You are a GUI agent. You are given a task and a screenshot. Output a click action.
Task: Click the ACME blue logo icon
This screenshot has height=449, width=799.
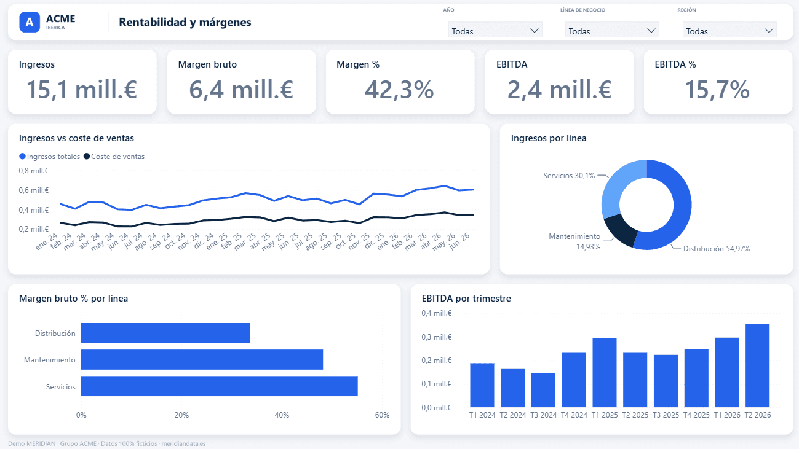point(30,22)
